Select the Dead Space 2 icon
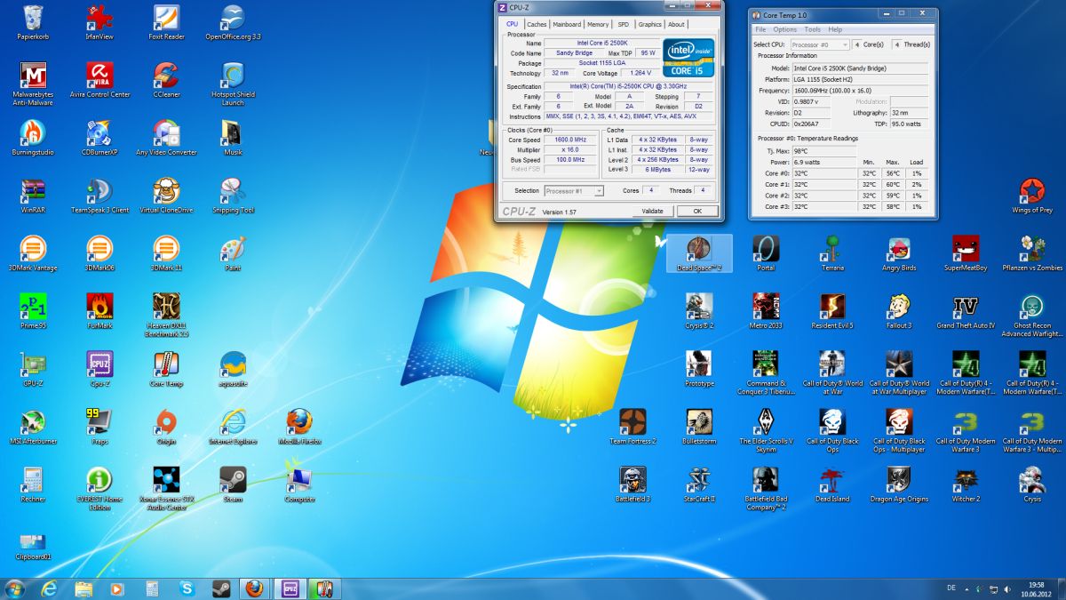This screenshot has height=600, width=1066. point(699,253)
